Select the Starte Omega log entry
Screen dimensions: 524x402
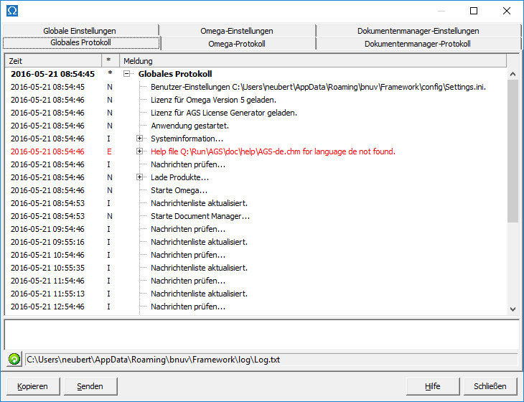179,190
